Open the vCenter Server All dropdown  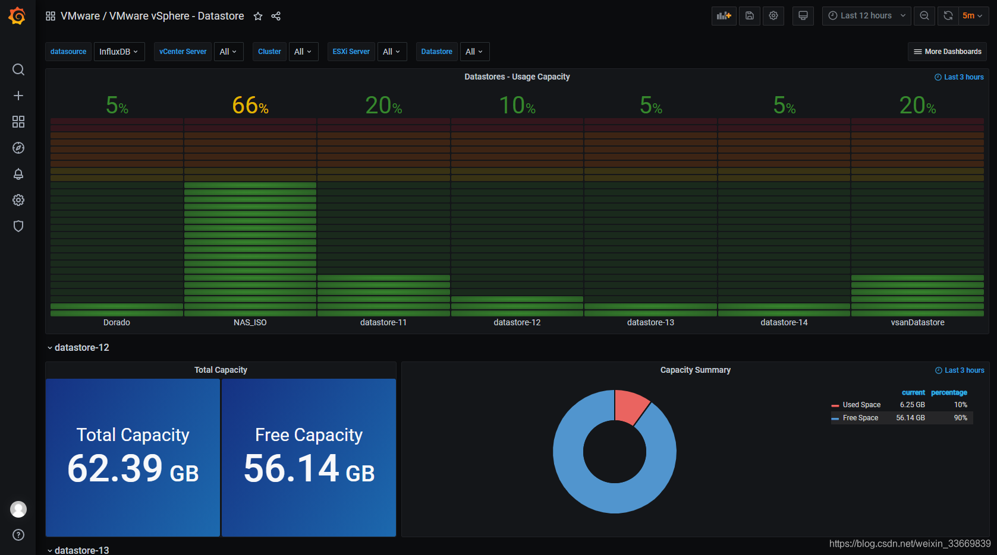[228, 52]
